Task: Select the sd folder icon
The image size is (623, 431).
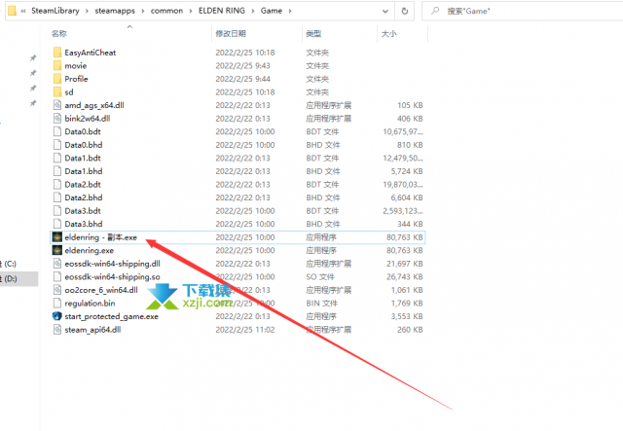Action: click(57, 91)
